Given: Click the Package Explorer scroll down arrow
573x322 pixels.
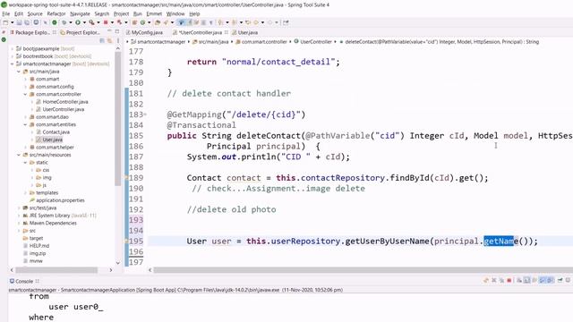Looking at the screenshot, I should [117, 262].
